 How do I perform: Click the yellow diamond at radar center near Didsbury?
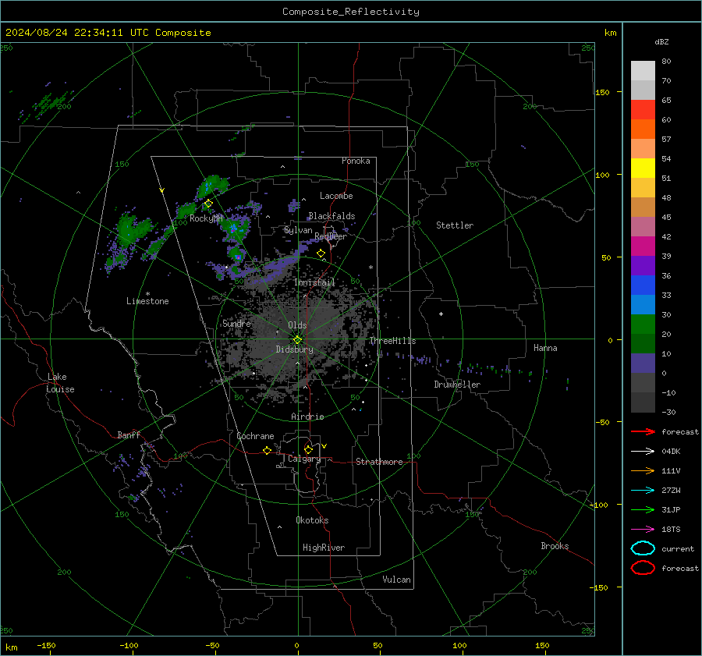(297, 340)
